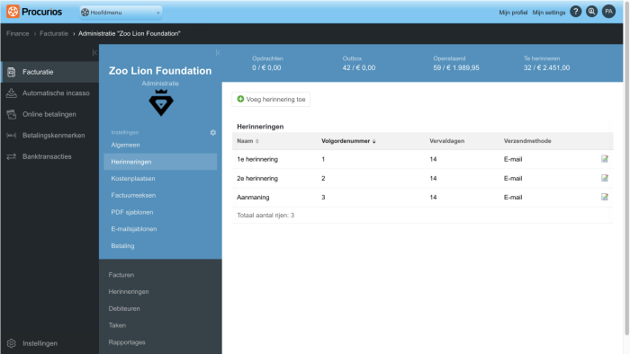The width and height of the screenshot is (630, 354).
Task: Open Herinneringen in lower dark menu
Action: point(129,292)
